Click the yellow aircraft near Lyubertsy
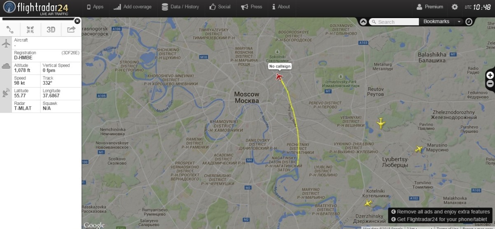The width and height of the screenshot is (495, 229). pos(419,149)
